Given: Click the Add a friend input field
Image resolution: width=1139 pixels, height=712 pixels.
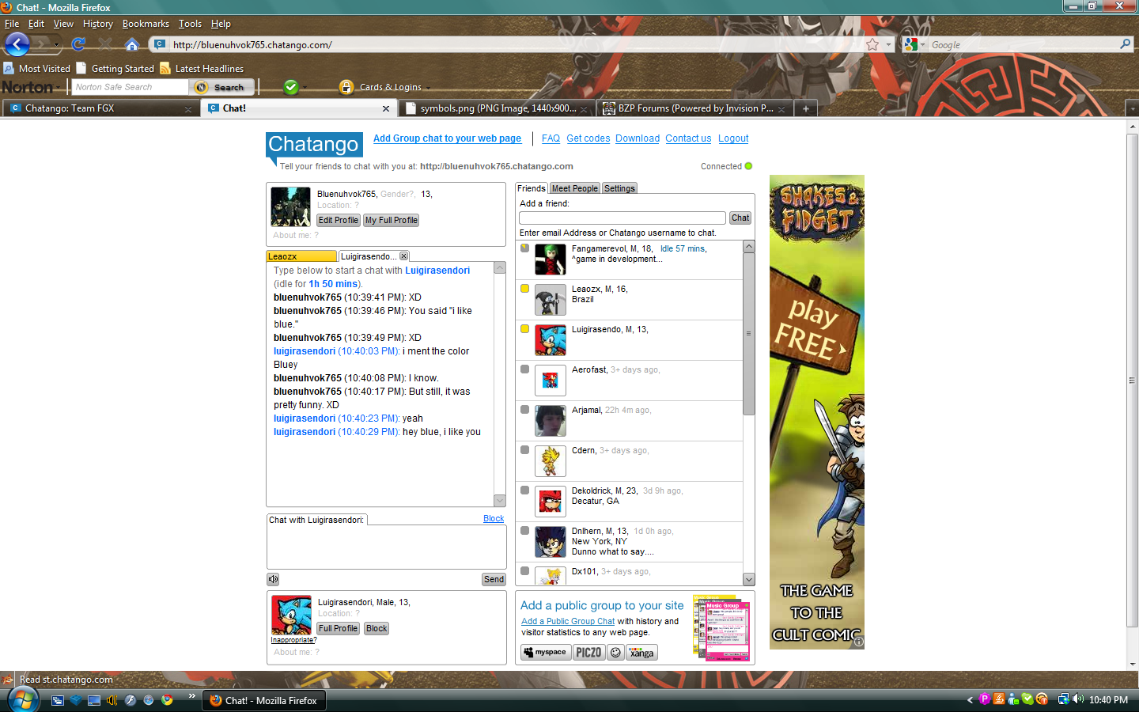Looking at the screenshot, I should pos(622,218).
